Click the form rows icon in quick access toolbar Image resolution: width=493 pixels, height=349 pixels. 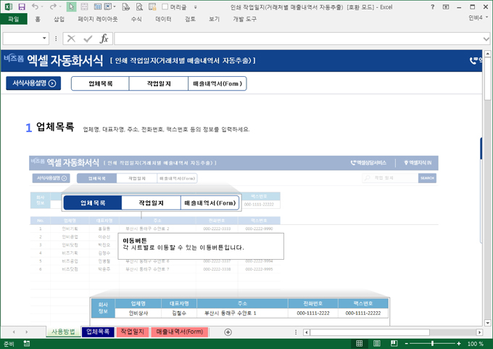(85, 7)
